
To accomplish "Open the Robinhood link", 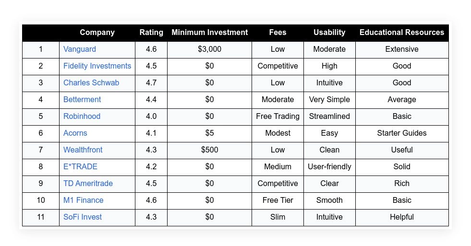I will (82, 117).
